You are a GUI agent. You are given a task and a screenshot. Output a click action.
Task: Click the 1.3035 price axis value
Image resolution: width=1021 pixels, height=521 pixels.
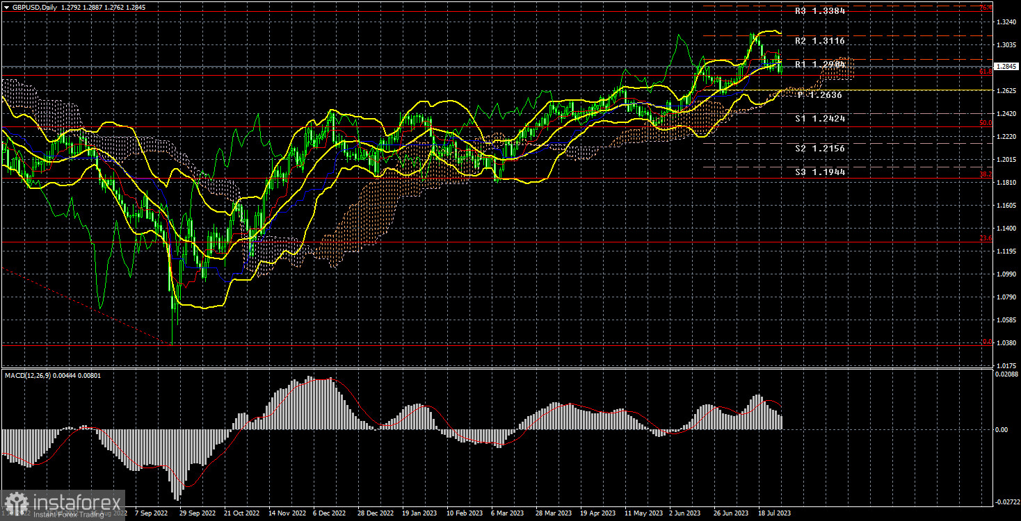(1006, 45)
